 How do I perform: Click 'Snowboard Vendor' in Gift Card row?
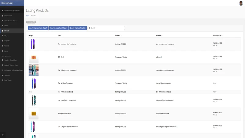pyautogui.click(x=121, y=57)
